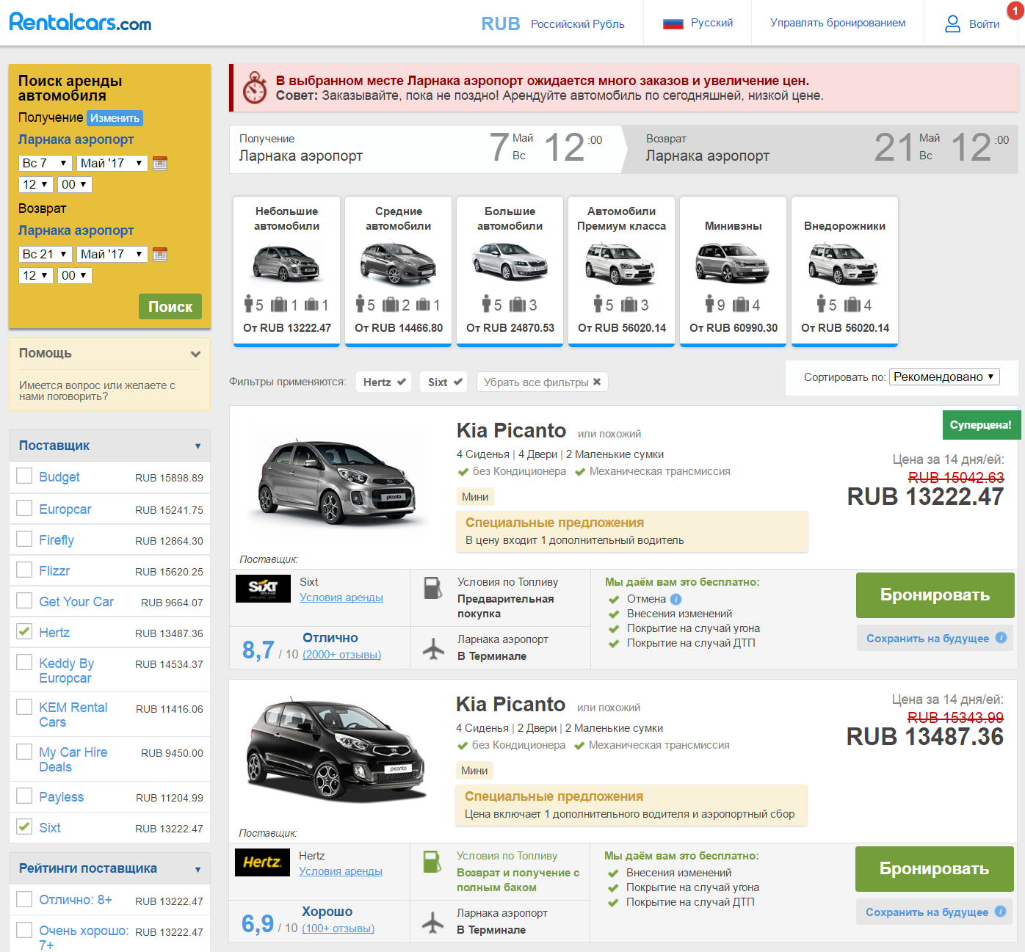Viewport: 1025px width, 952px height.
Task: Book the Sixt Kia Picanto with Бронировать
Action: pos(935,595)
